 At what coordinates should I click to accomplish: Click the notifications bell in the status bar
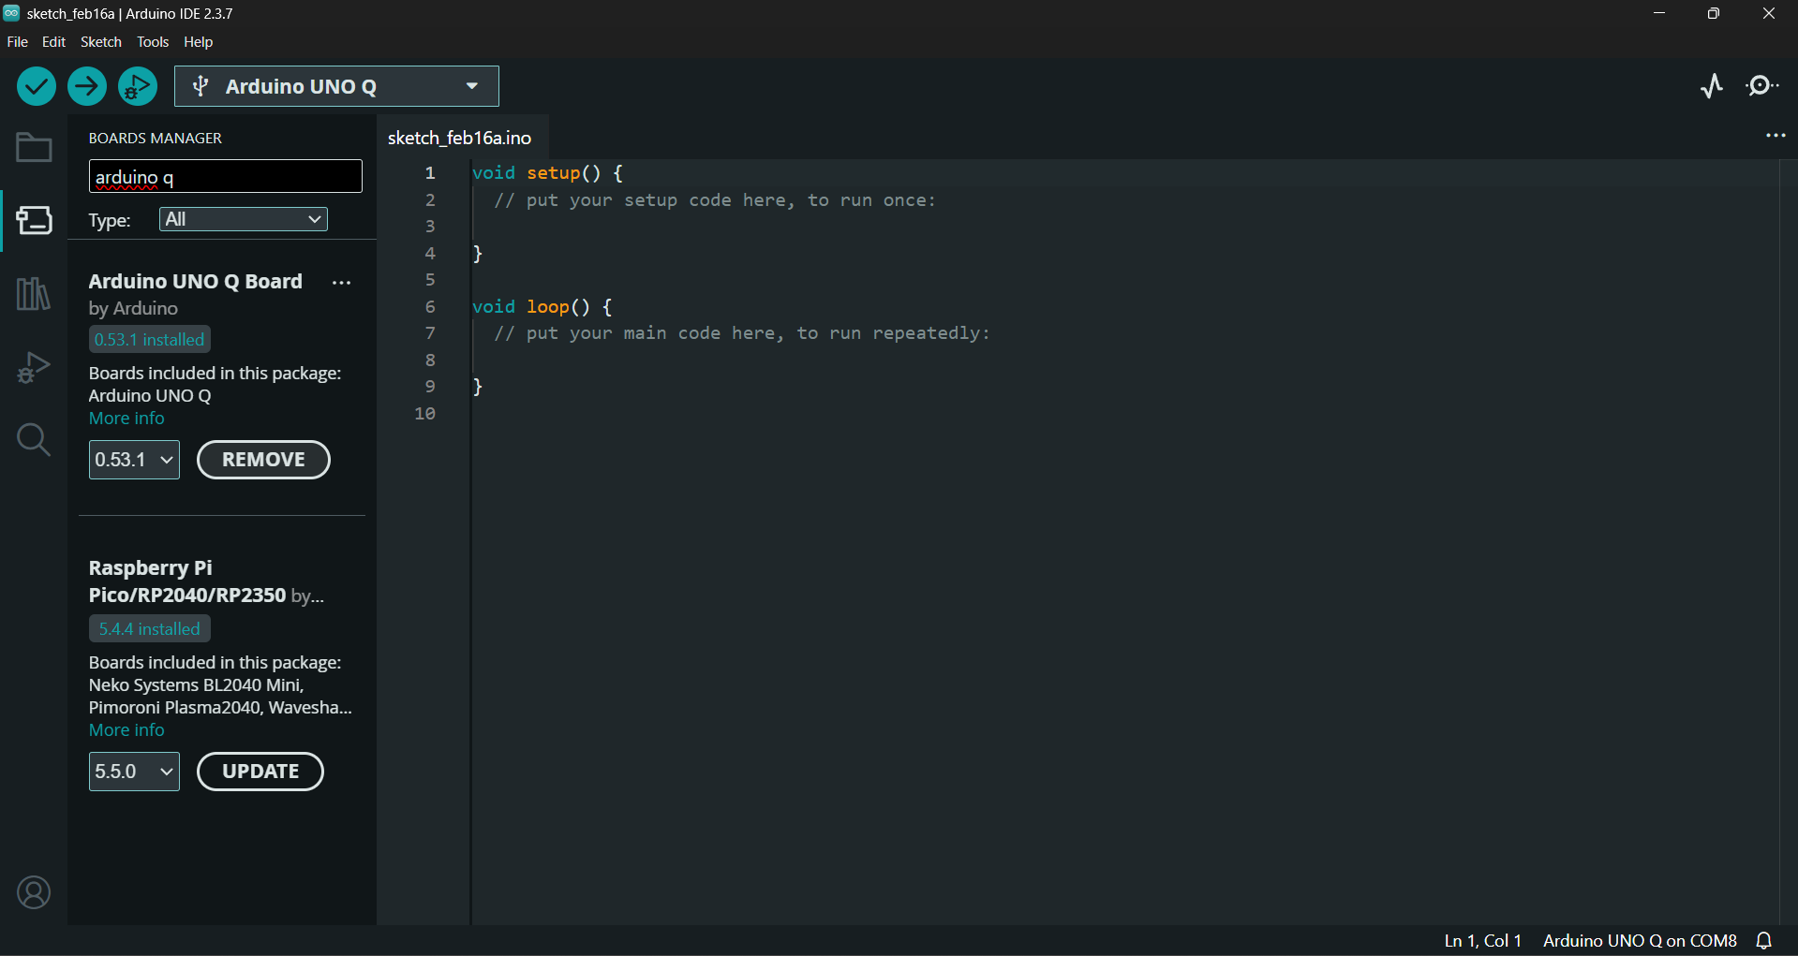1764,941
